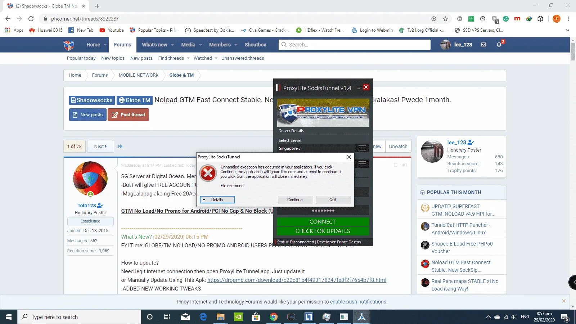Expand the Details dropdown in the error dialog
Screen dimensions: 576x324
[x=217, y=199]
